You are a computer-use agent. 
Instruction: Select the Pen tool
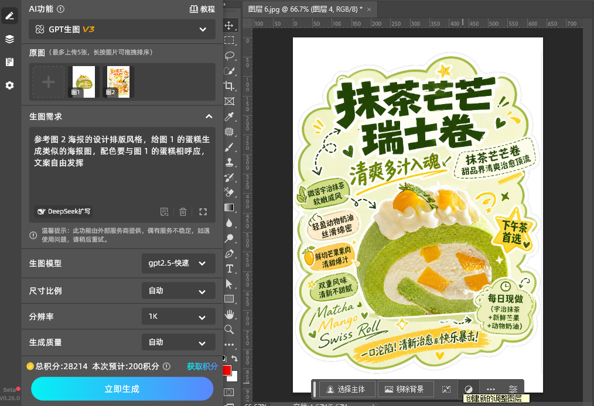229,253
